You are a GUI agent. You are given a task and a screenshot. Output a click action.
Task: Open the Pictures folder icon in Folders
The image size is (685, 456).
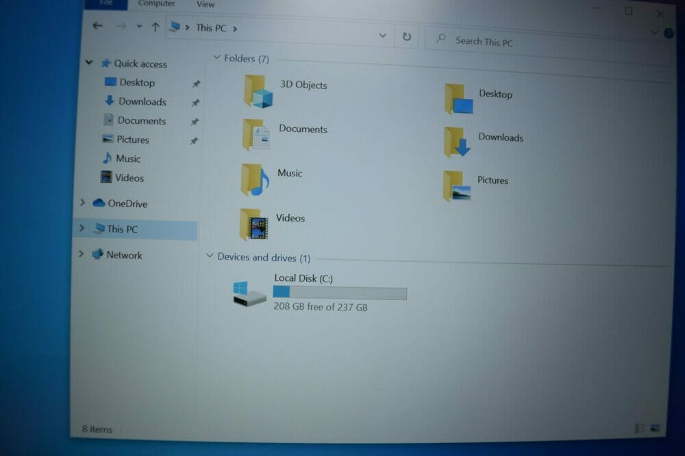tap(457, 186)
